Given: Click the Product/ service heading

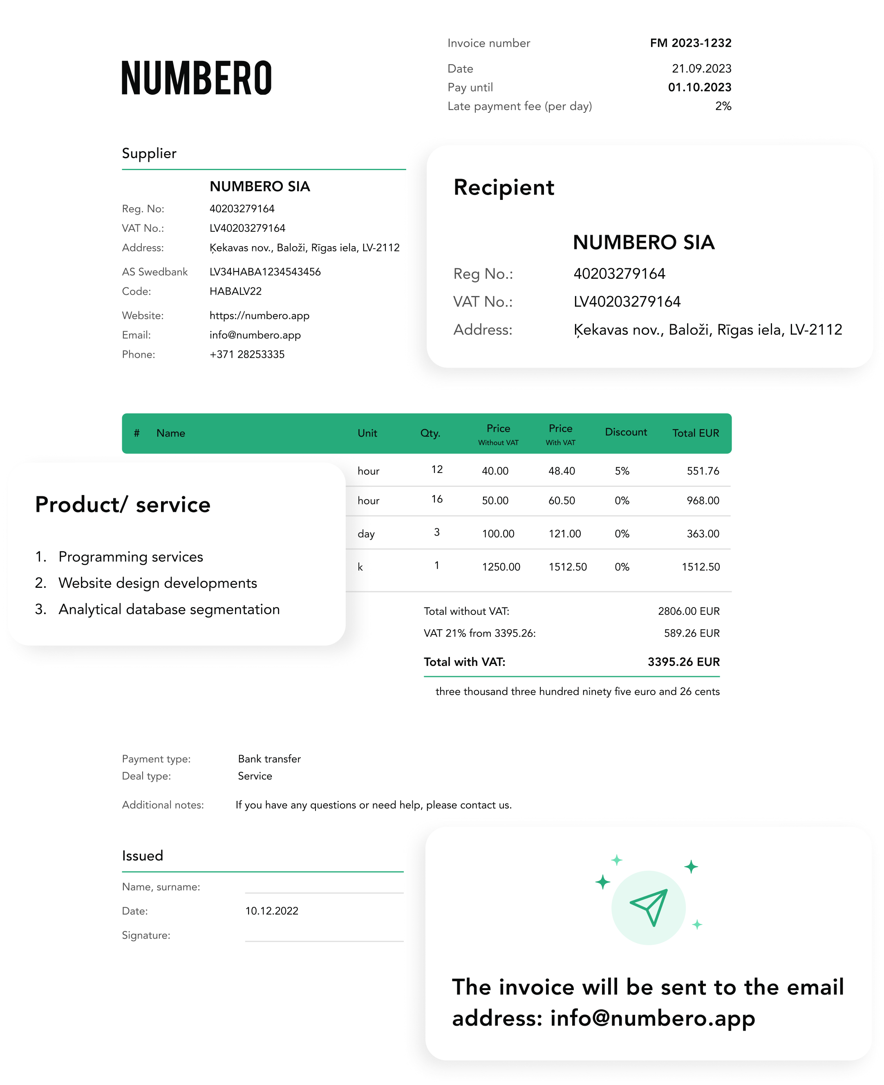Looking at the screenshot, I should click(123, 504).
